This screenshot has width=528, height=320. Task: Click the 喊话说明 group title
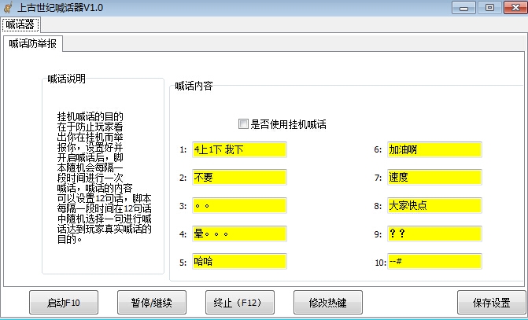[66, 79]
